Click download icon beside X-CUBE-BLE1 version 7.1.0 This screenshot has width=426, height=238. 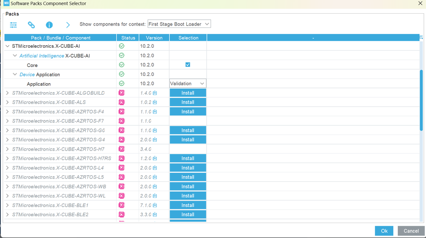click(155, 205)
